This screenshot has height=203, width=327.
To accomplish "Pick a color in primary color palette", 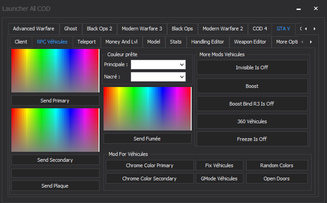I will (x=55, y=71).
